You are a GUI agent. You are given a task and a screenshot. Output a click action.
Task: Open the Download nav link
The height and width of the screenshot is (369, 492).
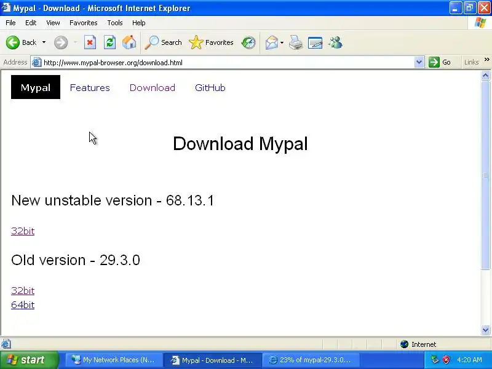153,87
